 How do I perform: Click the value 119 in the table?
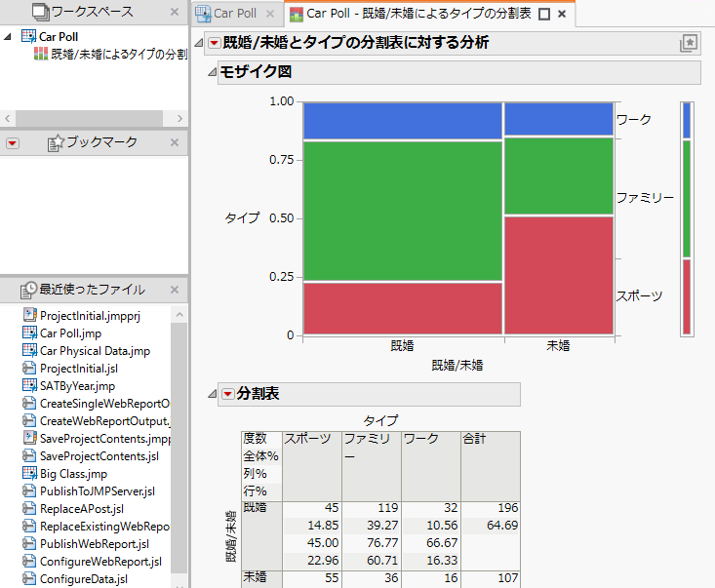[388, 508]
